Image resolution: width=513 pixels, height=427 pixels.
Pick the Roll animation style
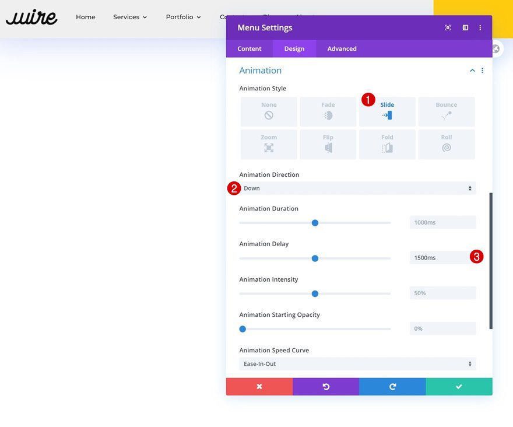[x=446, y=144]
